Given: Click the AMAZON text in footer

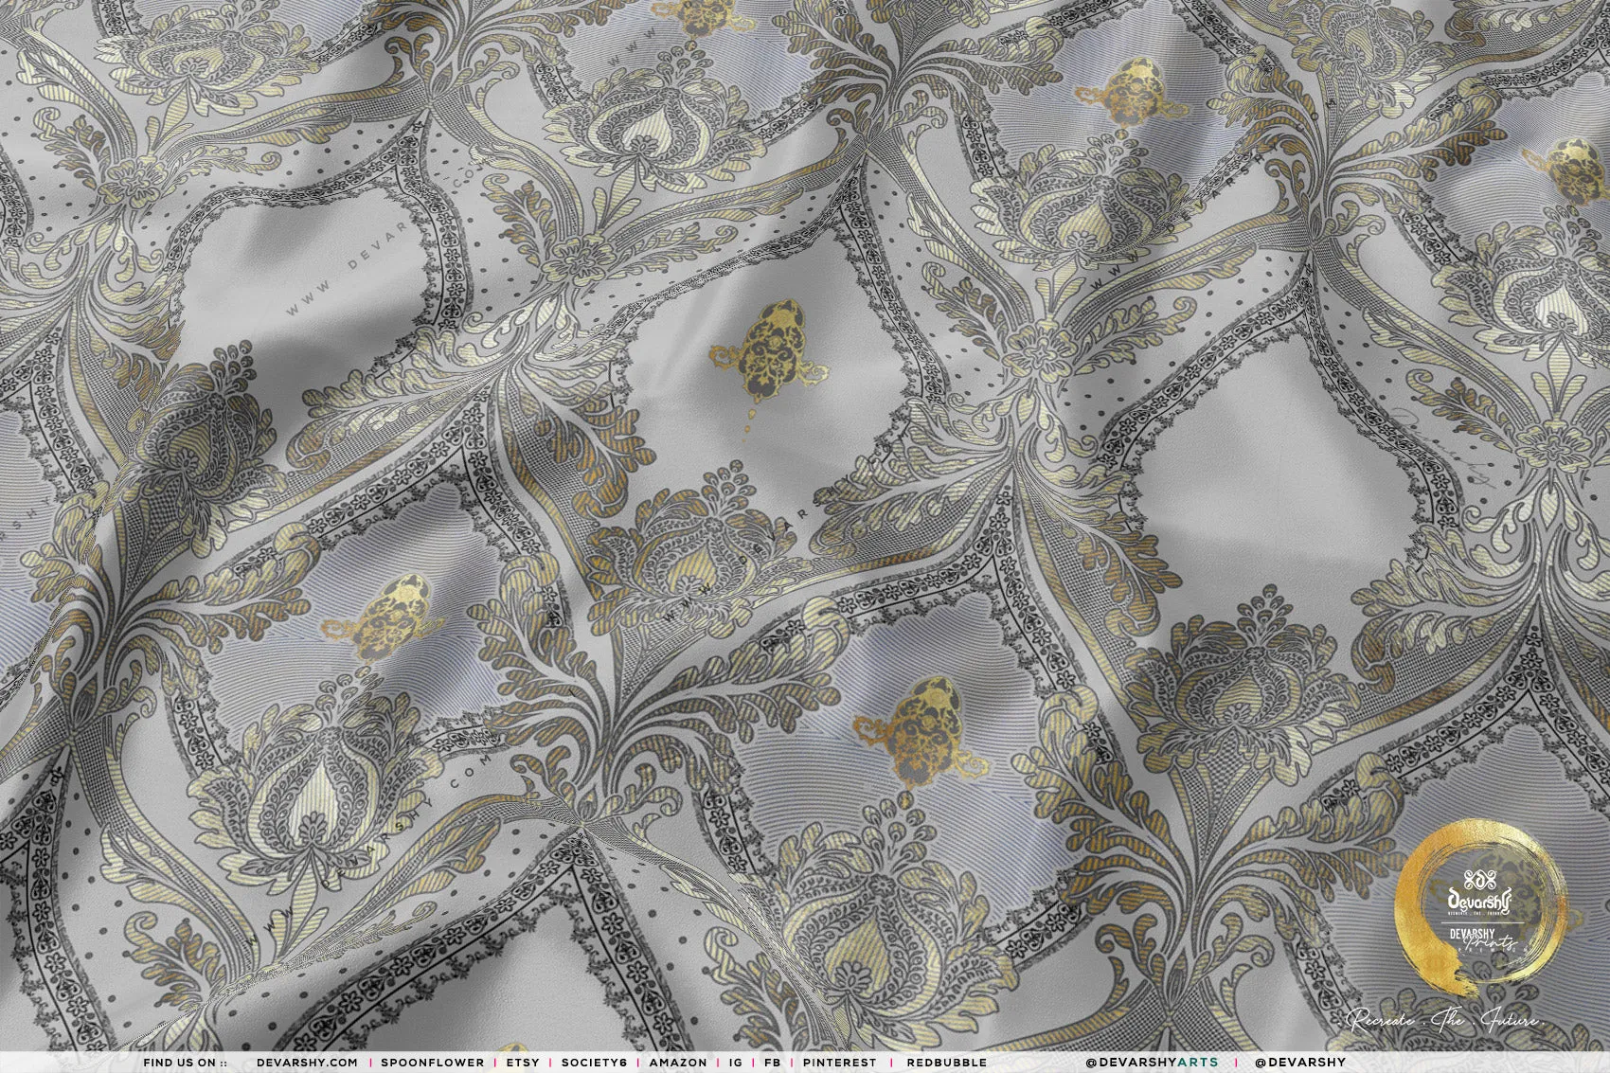Looking at the screenshot, I should [678, 1063].
